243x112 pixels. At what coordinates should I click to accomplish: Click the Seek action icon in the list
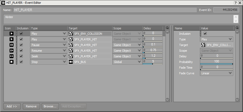click(x=11, y=56)
